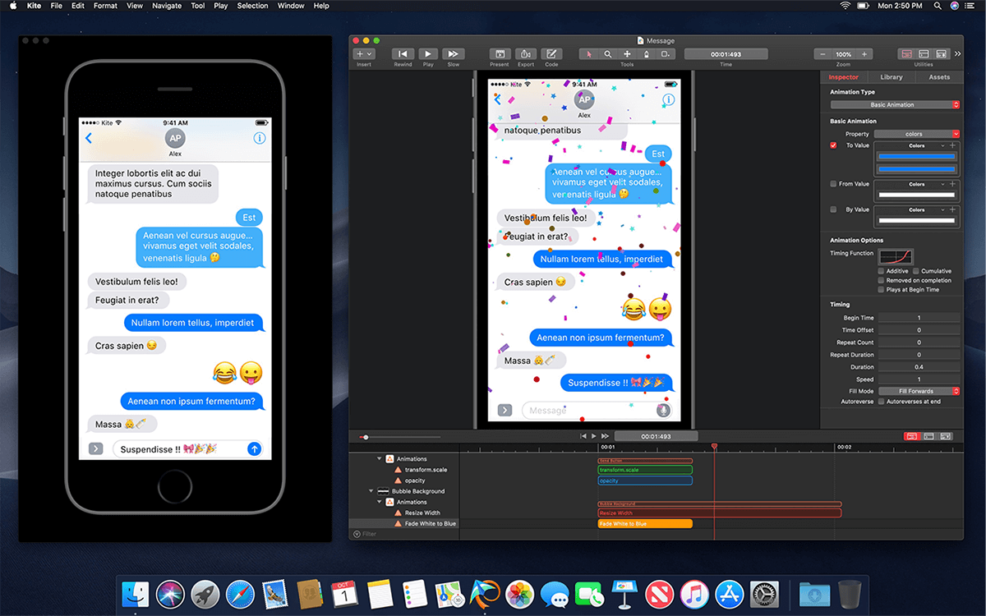
Task: Click the first blue To Value swatch
Action: (x=916, y=156)
